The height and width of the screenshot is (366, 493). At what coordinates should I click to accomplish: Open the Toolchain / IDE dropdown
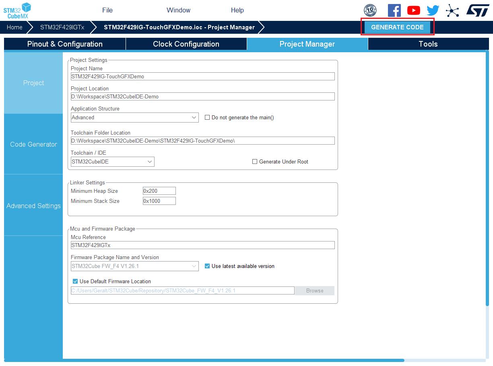112,162
